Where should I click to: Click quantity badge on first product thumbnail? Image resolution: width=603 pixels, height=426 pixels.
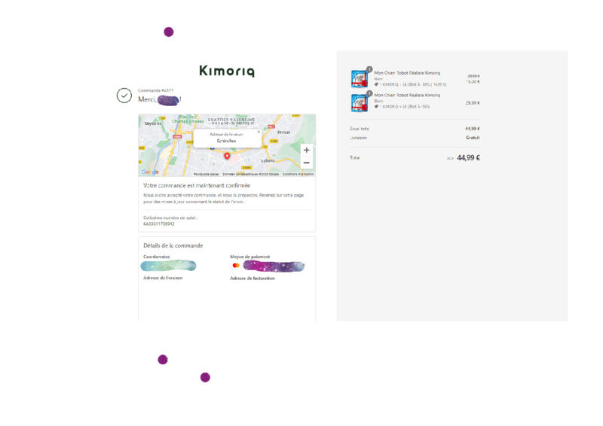pos(369,69)
